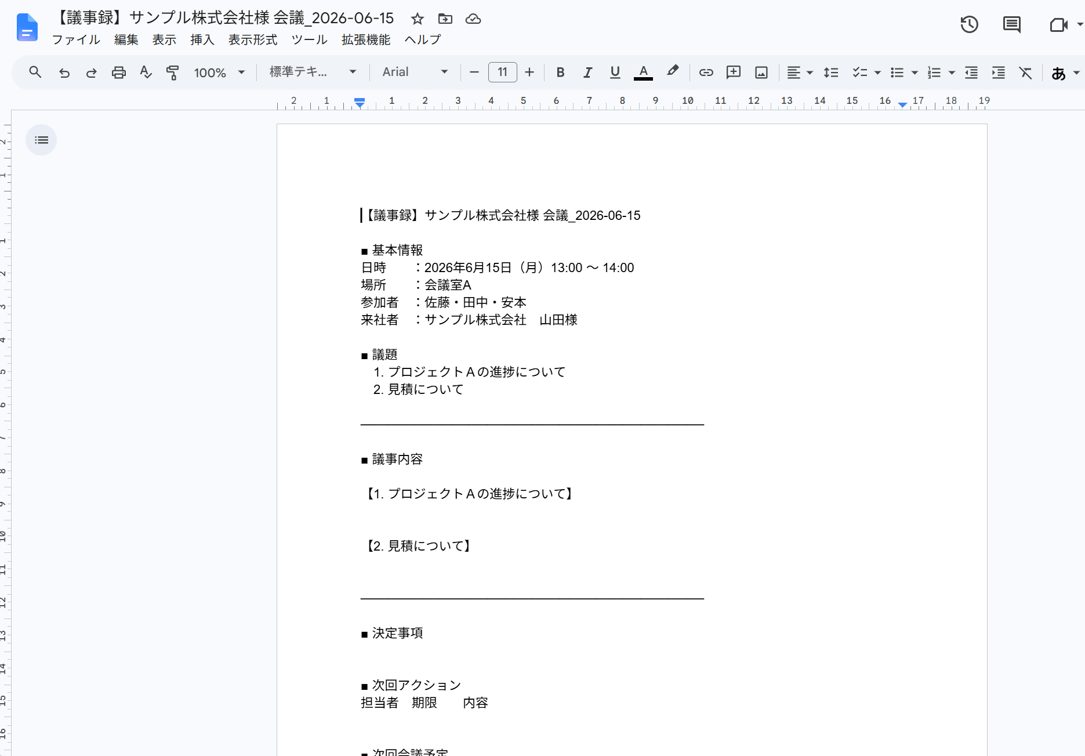Start a video call with camera icon
The width and height of the screenshot is (1085, 756).
pyautogui.click(x=1058, y=24)
